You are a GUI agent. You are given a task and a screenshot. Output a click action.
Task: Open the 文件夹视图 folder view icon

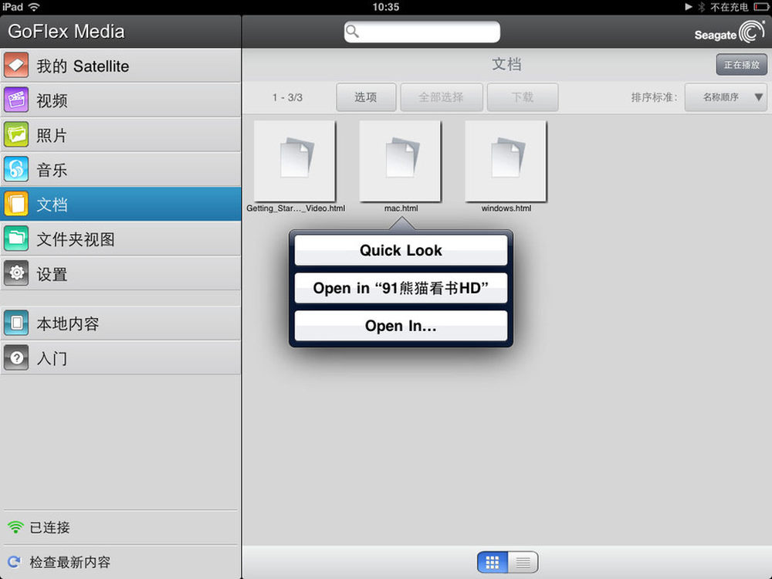pos(16,239)
